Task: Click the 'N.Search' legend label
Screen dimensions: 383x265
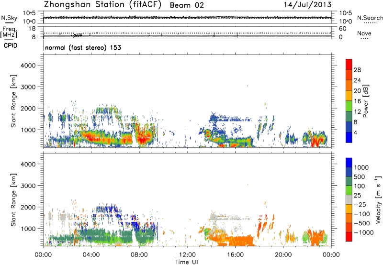Action: (370, 18)
